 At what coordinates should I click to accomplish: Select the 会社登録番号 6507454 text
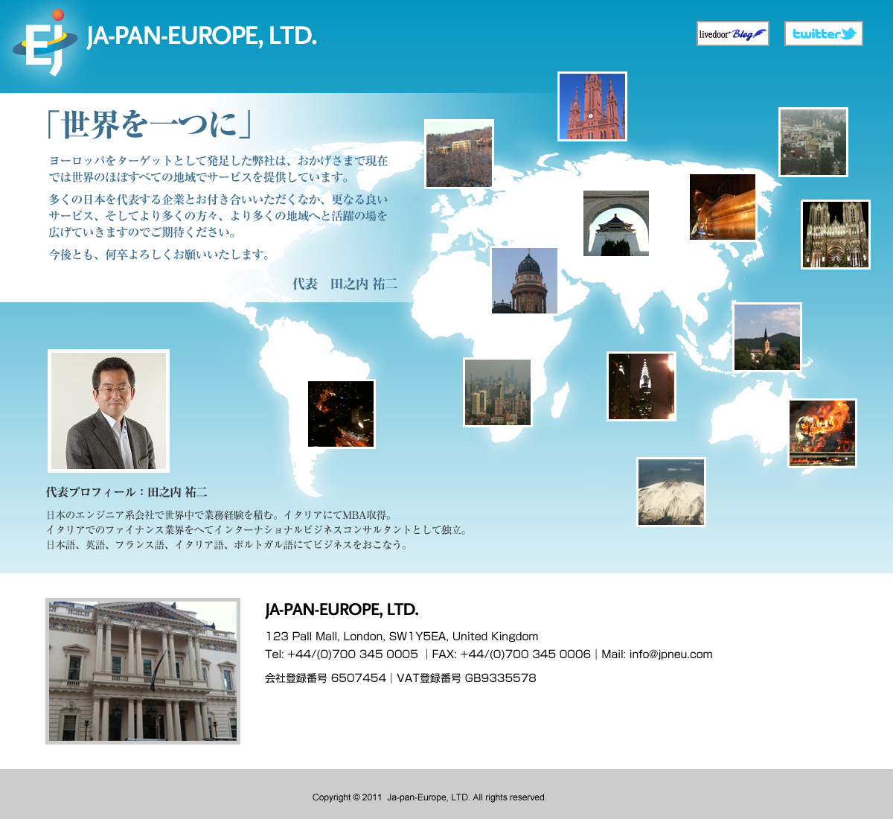[326, 678]
